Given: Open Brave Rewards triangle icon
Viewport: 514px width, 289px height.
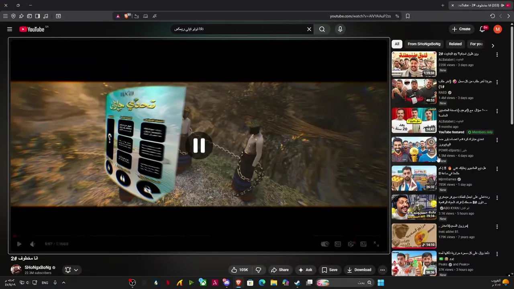Looking at the screenshot, I should coord(118,16).
